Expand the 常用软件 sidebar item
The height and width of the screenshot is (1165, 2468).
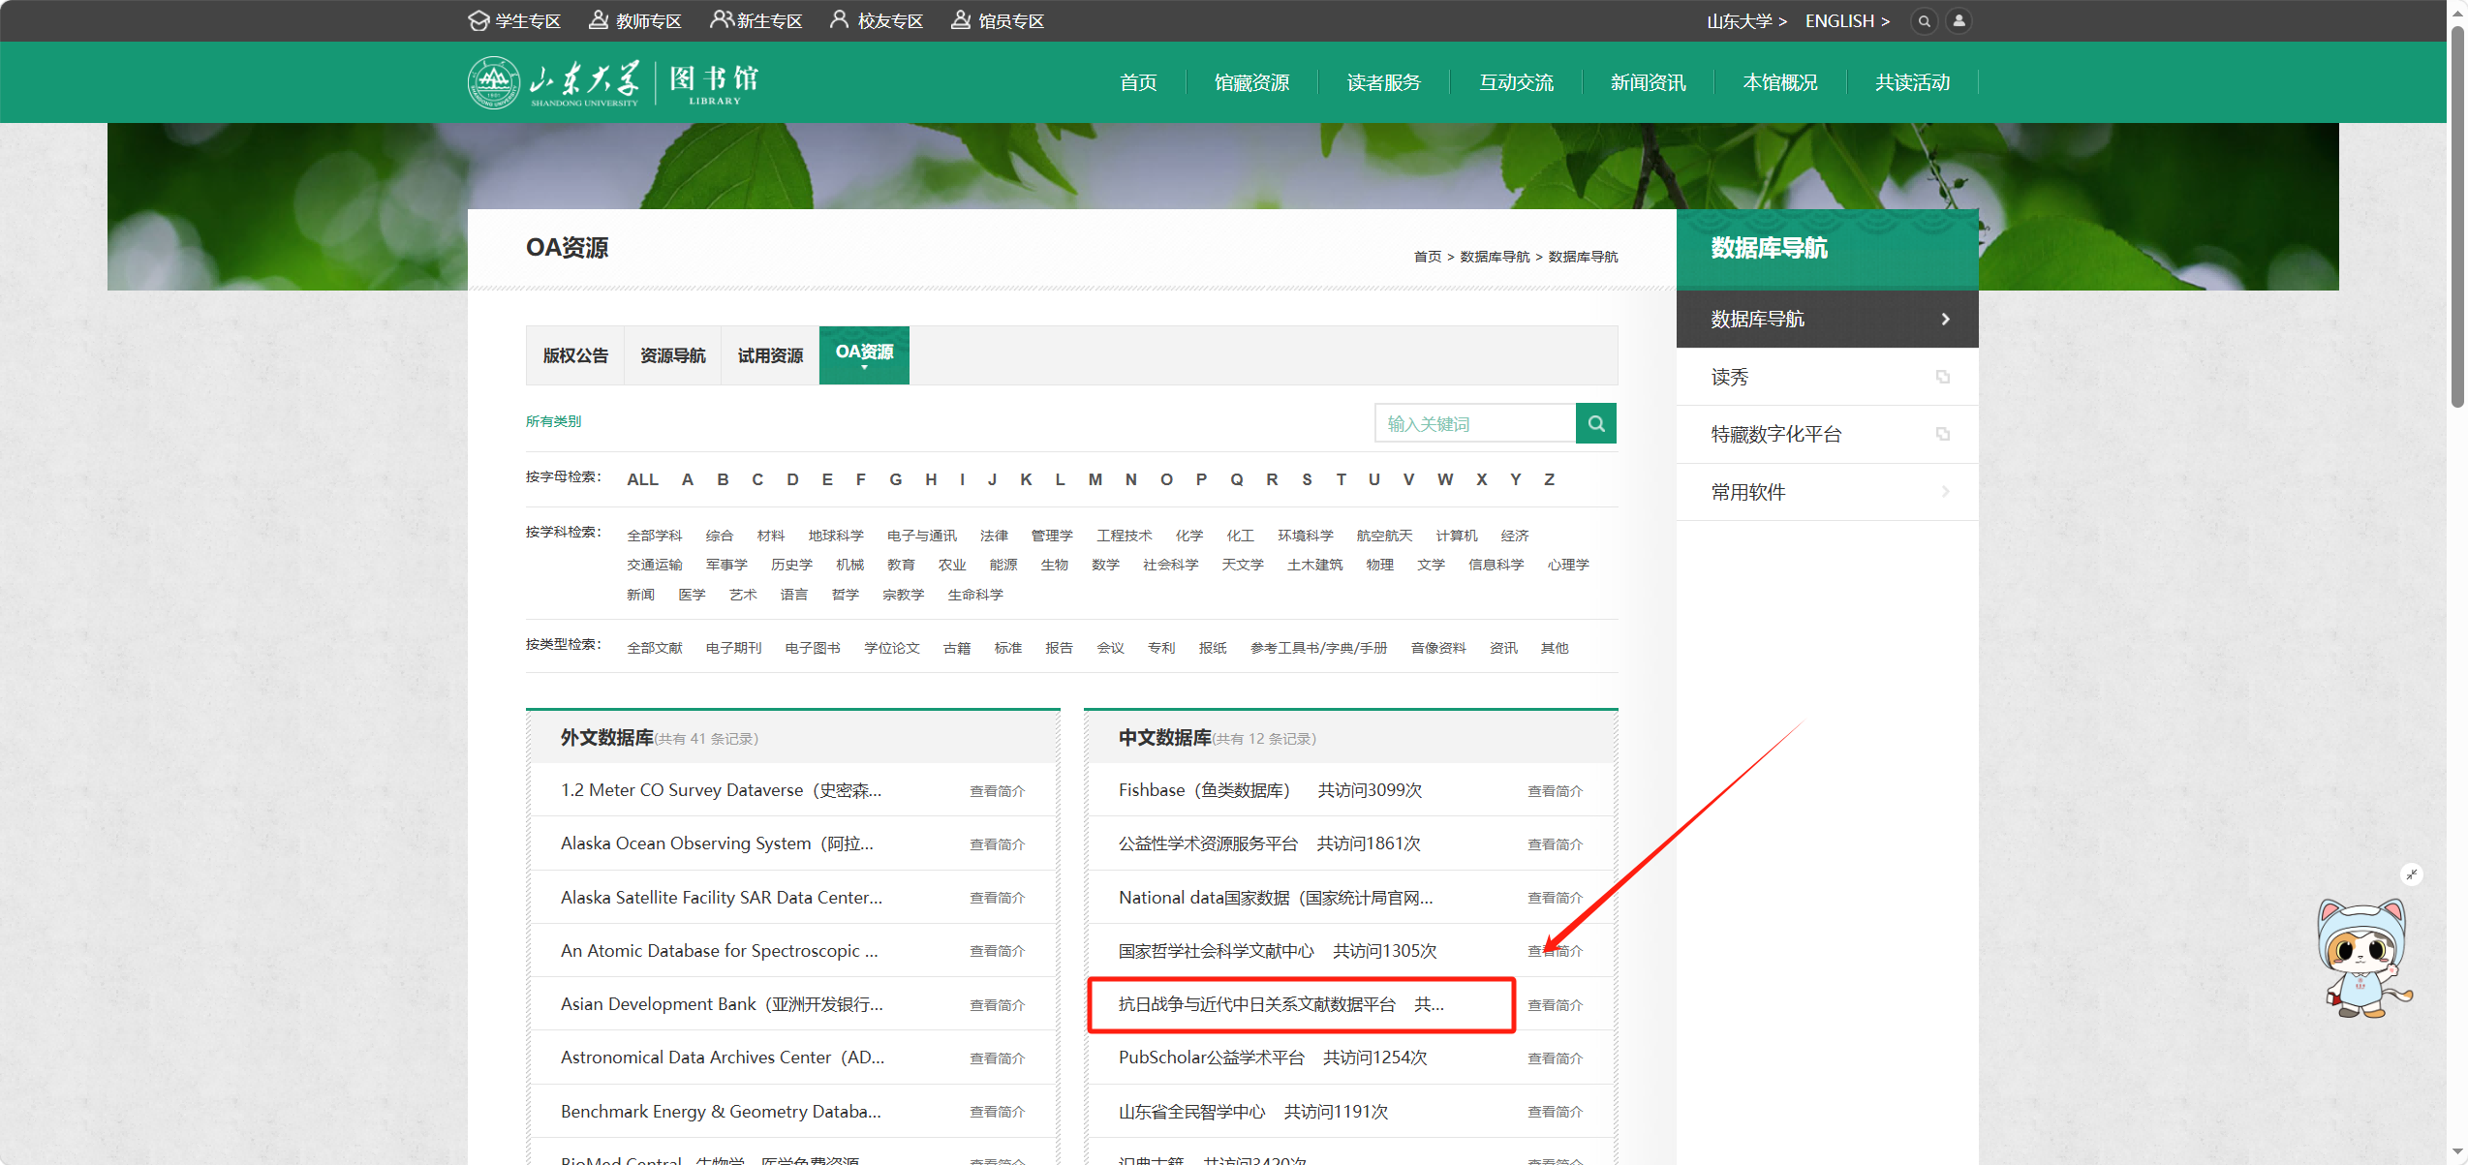tap(1827, 492)
